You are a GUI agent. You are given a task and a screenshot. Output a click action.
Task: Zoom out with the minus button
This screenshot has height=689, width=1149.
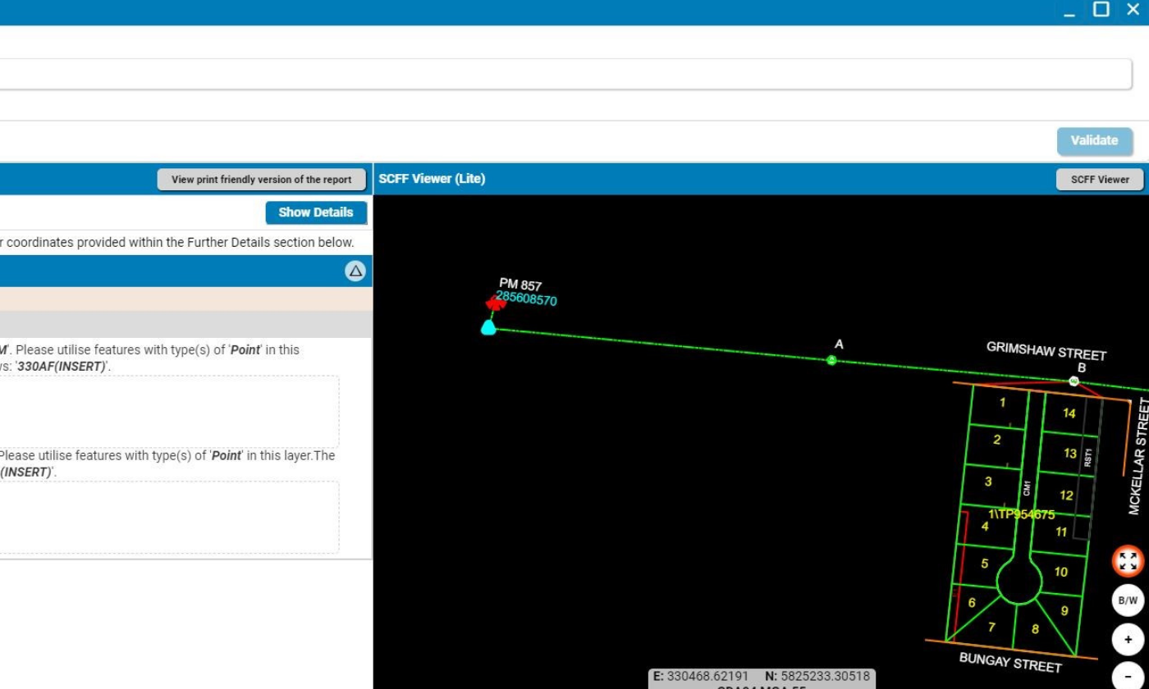[x=1128, y=678]
